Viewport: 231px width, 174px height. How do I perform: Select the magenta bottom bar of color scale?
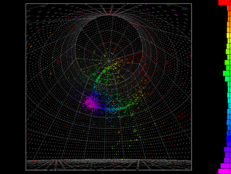(224, 171)
